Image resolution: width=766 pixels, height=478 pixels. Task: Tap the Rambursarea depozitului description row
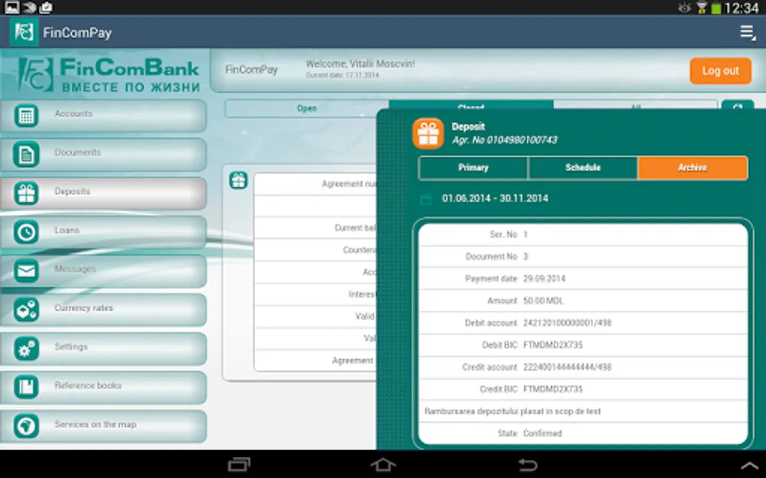point(583,411)
